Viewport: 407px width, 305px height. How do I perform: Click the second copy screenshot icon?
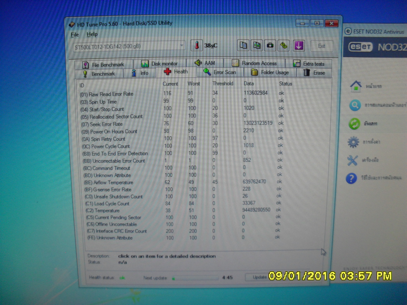point(256,45)
